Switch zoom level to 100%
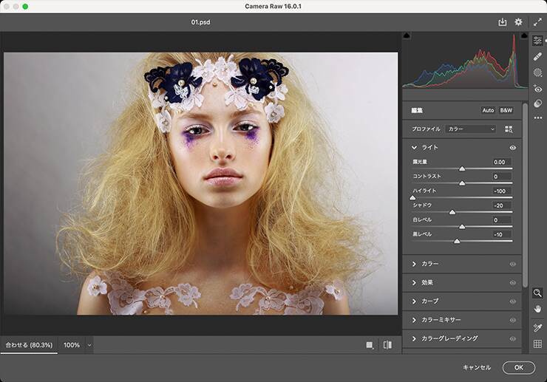Viewport: 547px width, 382px height. (x=72, y=345)
